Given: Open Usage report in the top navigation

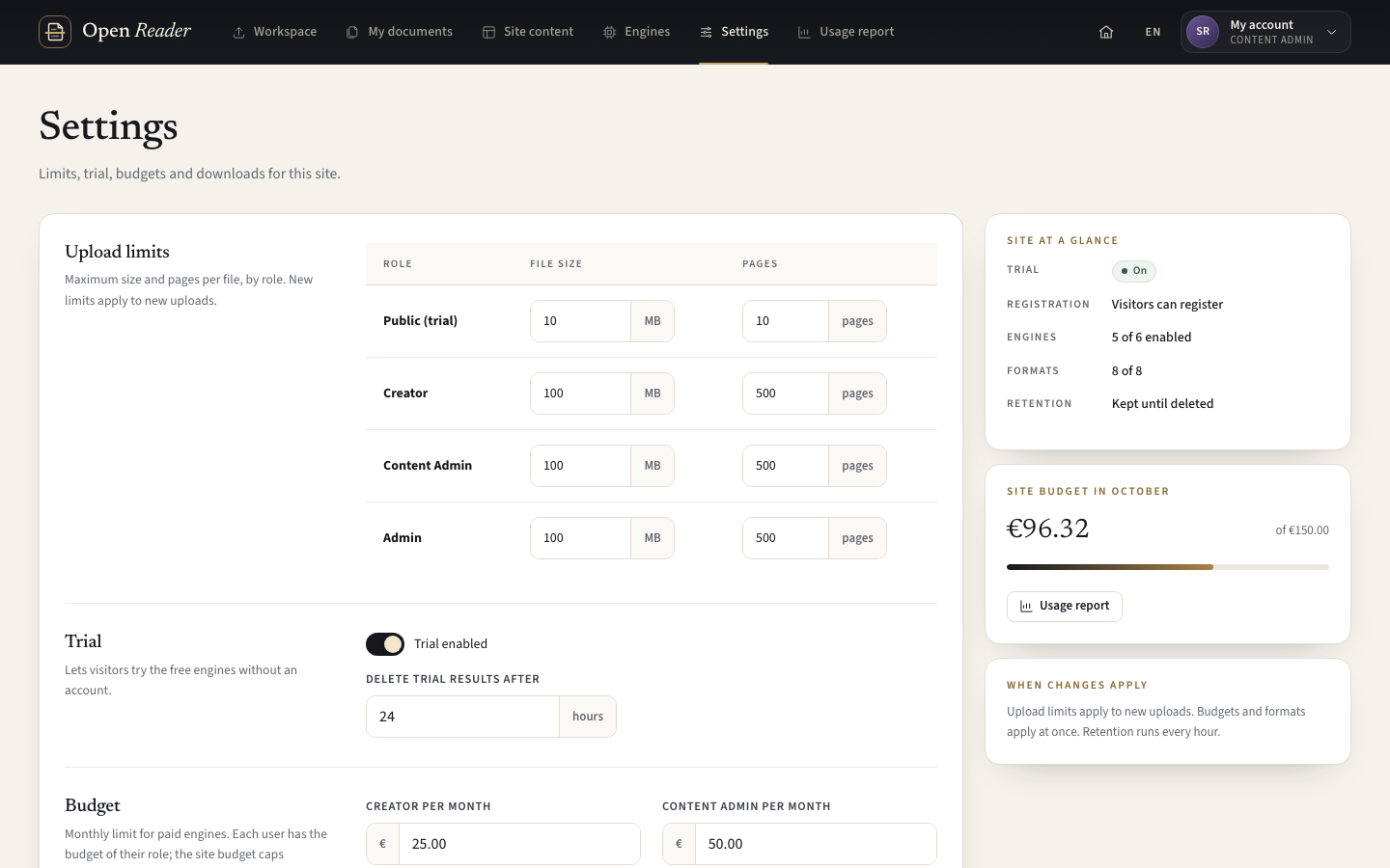Looking at the screenshot, I should [x=847, y=32].
